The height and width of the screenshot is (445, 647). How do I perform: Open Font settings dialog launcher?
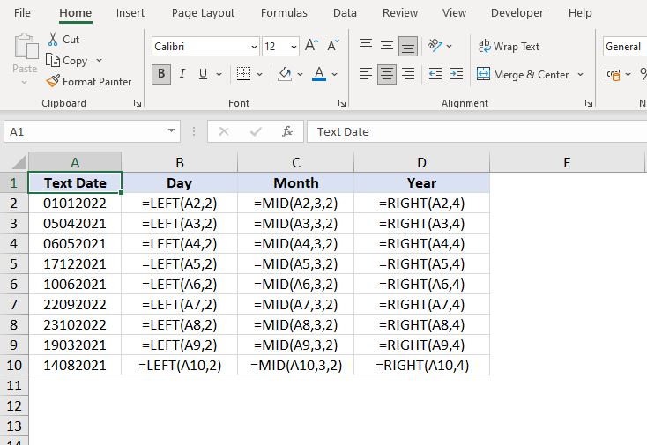click(x=342, y=103)
